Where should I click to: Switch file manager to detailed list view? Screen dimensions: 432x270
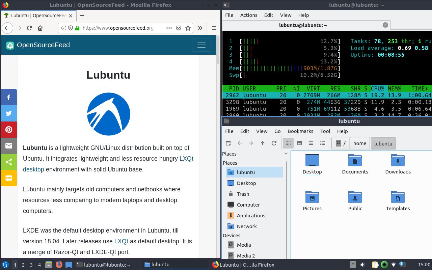[323, 143]
